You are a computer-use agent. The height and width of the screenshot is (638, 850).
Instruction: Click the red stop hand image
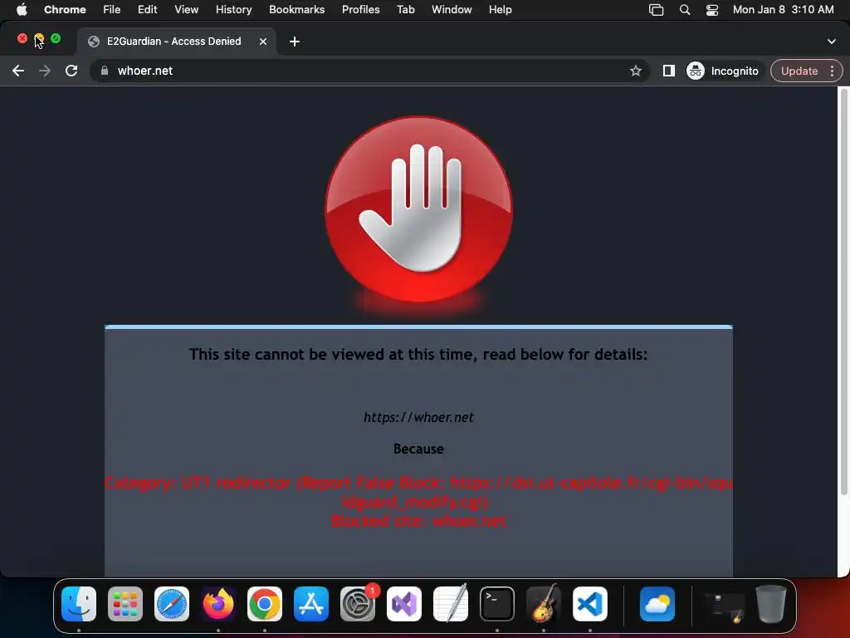click(418, 209)
